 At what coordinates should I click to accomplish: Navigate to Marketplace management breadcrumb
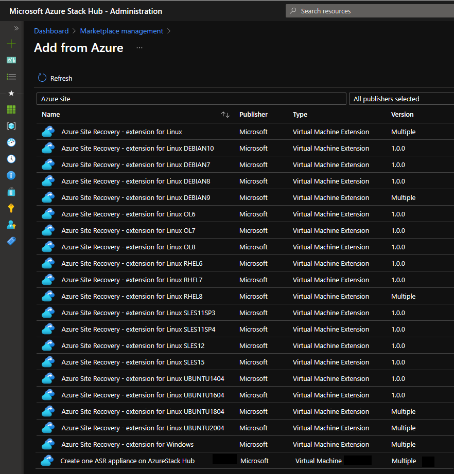tap(121, 31)
